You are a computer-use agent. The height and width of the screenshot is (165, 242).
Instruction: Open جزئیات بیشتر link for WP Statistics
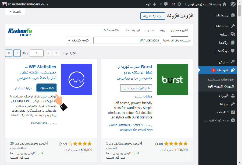[24, 88]
